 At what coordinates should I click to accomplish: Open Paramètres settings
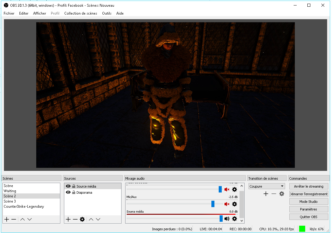coord(309,209)
